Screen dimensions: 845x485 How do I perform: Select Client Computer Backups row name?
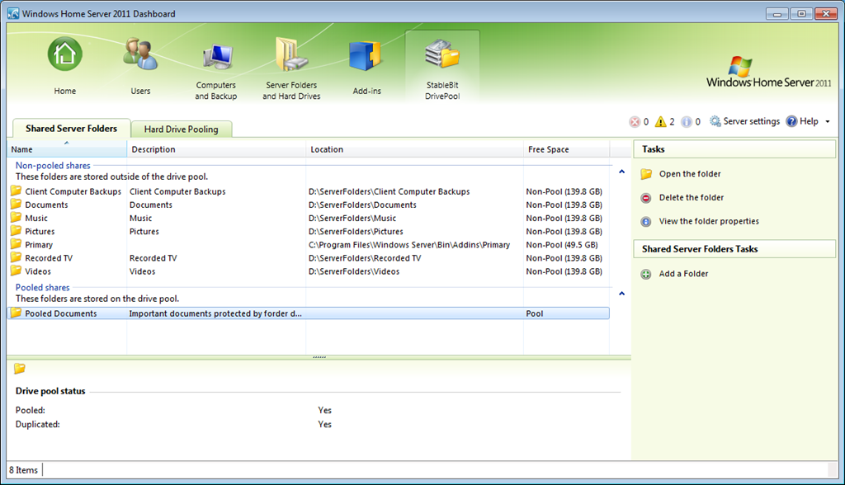[73, 191]
